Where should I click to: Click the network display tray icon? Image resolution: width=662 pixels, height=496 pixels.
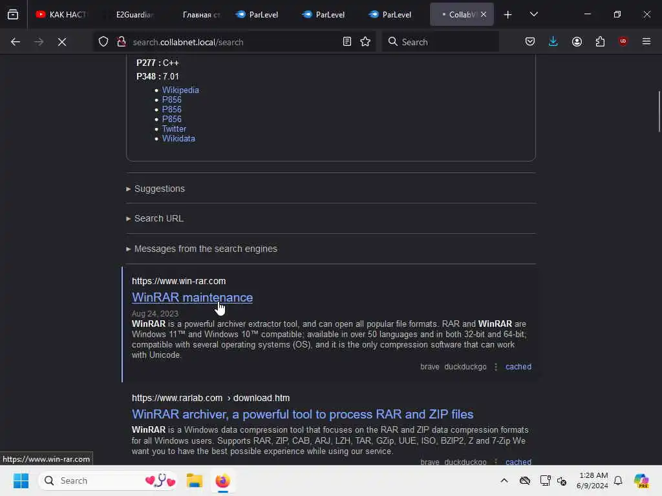(545, 480)
